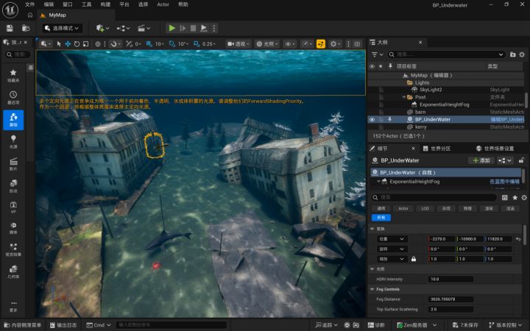
Task: Expand the 透视 perspective view dropdown
Action: point(239,44)
